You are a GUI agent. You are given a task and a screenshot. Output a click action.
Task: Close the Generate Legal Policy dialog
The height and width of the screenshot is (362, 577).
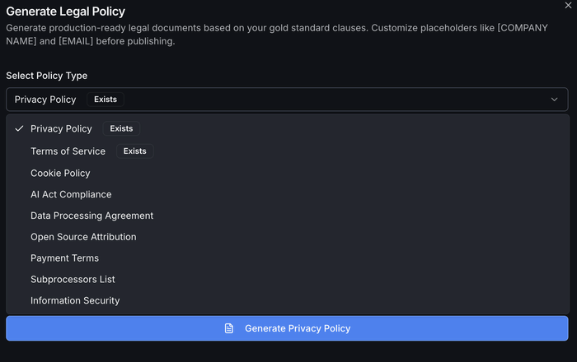pyautogui.click(x=567, y=5)
